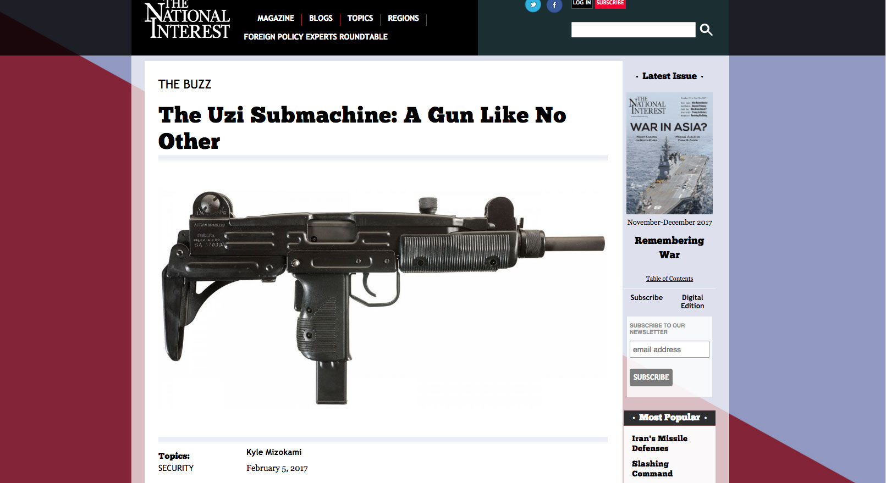This screenshot has height=483, width=886.
Task: Focus the site search input field
Action: click(x=633, y=30)
